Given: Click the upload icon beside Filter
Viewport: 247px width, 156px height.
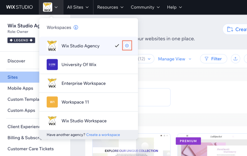Looking at the screenshot, I should pos(235,59).
